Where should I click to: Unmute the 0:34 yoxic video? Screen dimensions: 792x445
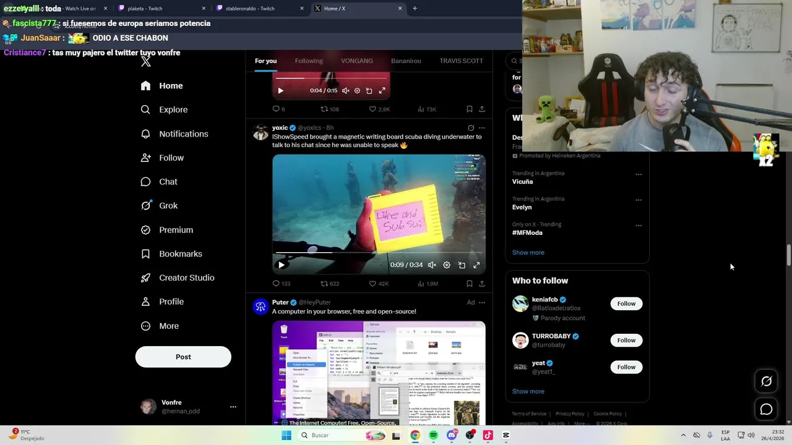[x=432, y=265]
